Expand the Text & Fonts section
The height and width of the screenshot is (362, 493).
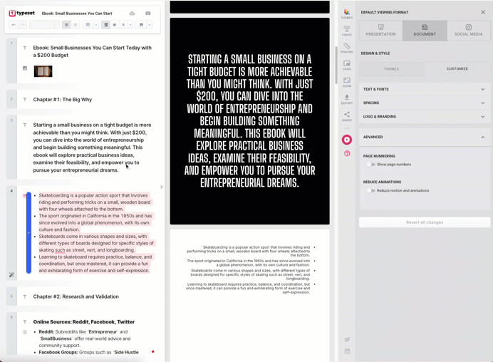(x=425, y=89)
